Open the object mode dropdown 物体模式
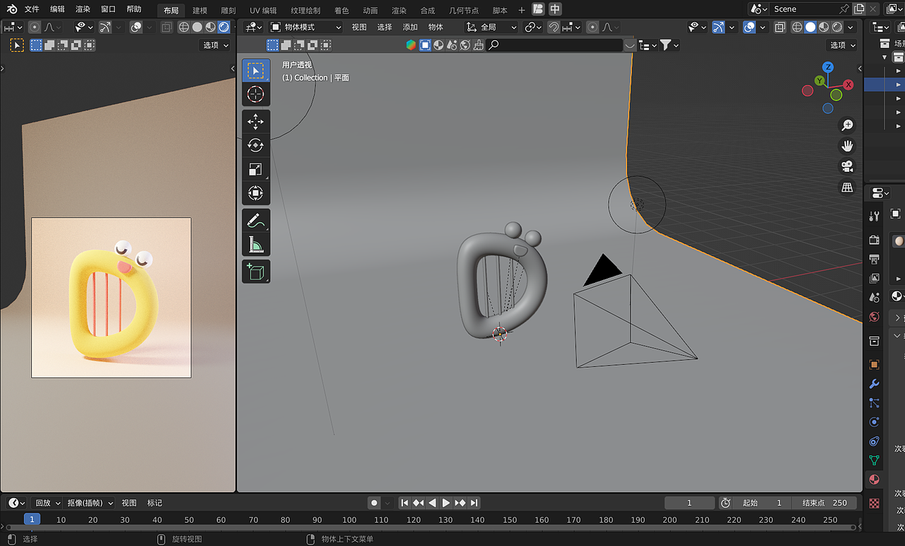Screen dimensions: 905x546 click(305, 27)
